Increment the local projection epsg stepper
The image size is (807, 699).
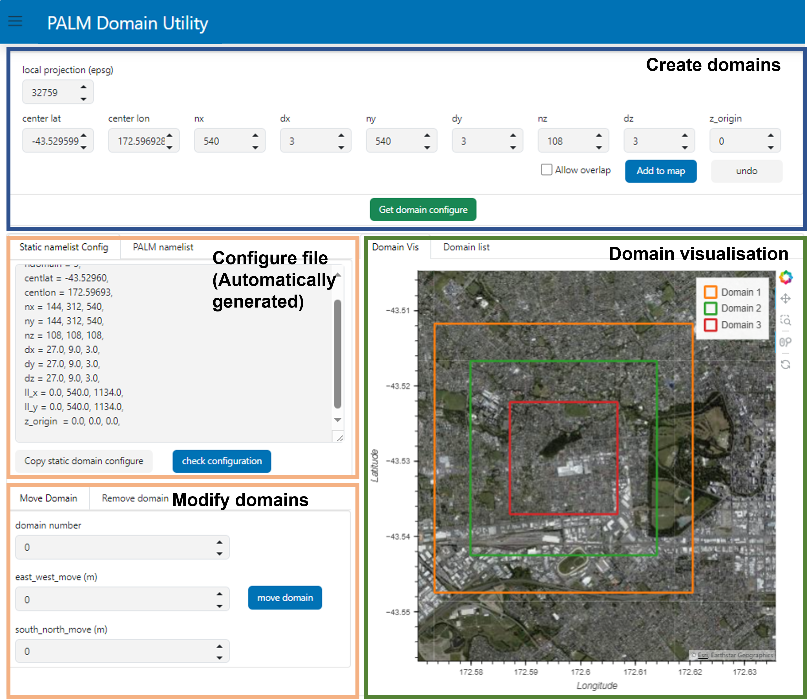pyautogui.click(x=83, y=86)
